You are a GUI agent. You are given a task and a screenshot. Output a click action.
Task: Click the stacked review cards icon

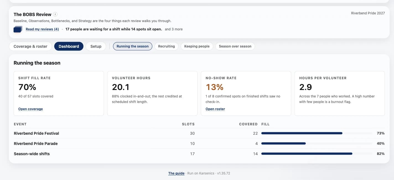pyautogui.click(x=18, y=29)
